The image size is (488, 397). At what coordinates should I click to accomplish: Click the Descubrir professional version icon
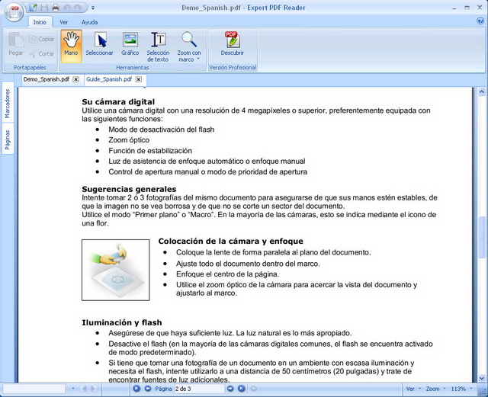point(232,44)
